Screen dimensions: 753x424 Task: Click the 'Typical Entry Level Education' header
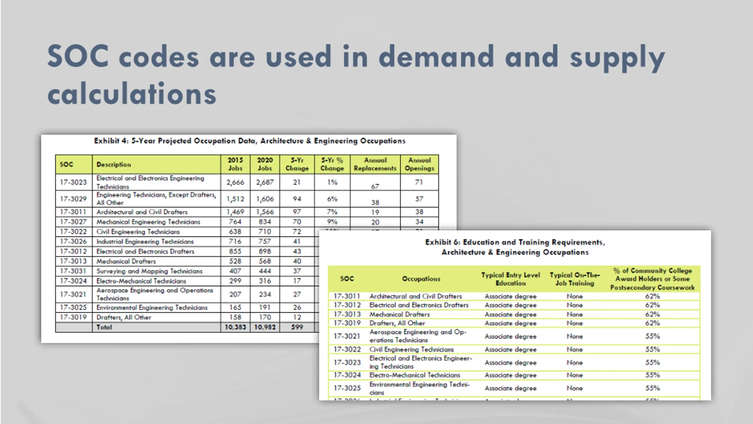tap(511, 279)
